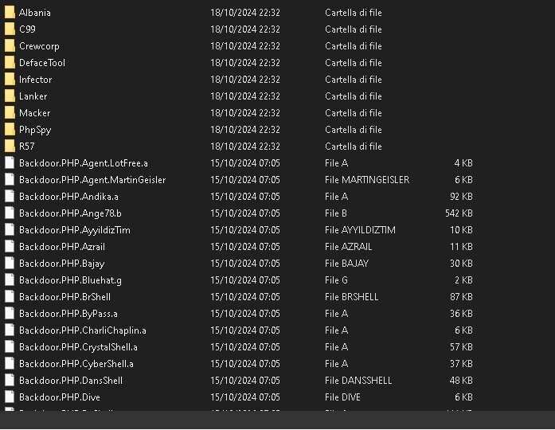Select file name Backdoor.PHP.DansShell
This screenshot has height=430, width=555.
coord(71,381)
